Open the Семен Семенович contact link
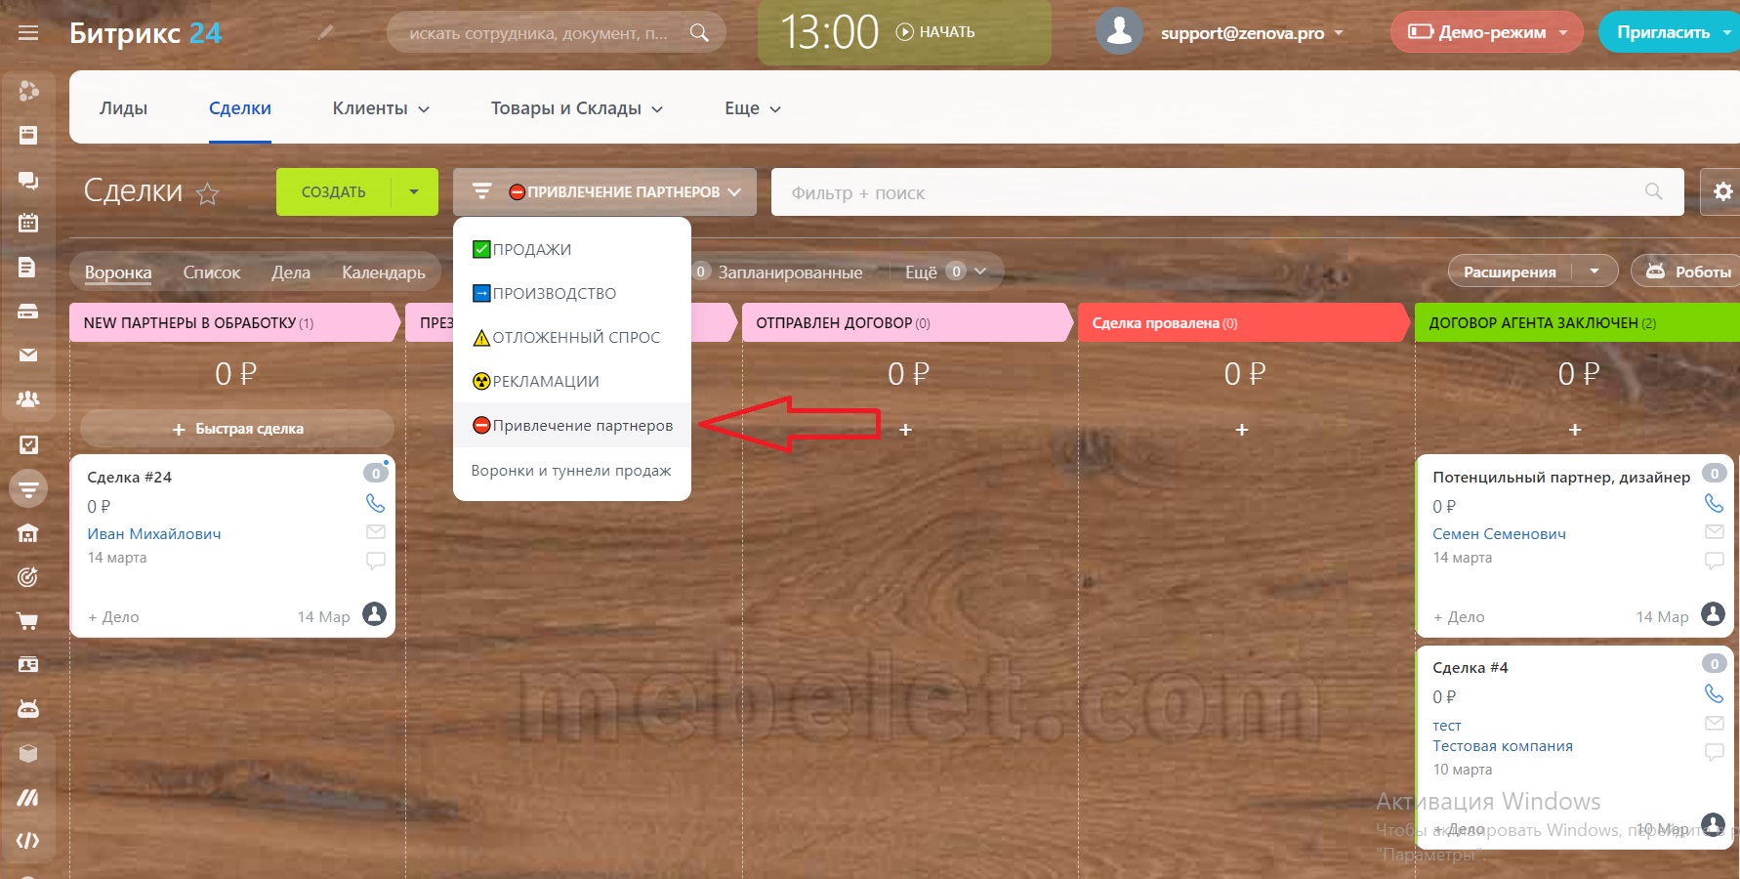1740x879 pixels. 1499,534
